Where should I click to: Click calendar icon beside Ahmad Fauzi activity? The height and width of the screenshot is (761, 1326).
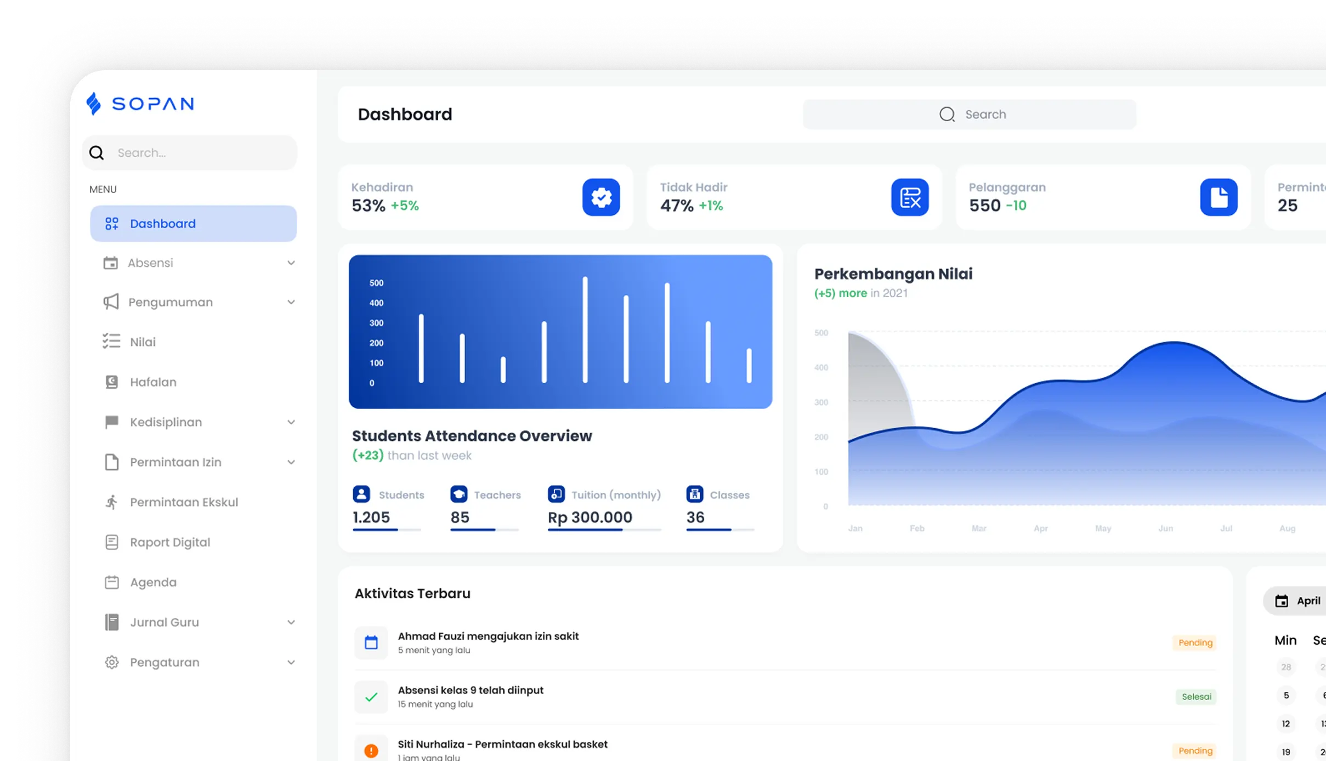pos(371,643)
